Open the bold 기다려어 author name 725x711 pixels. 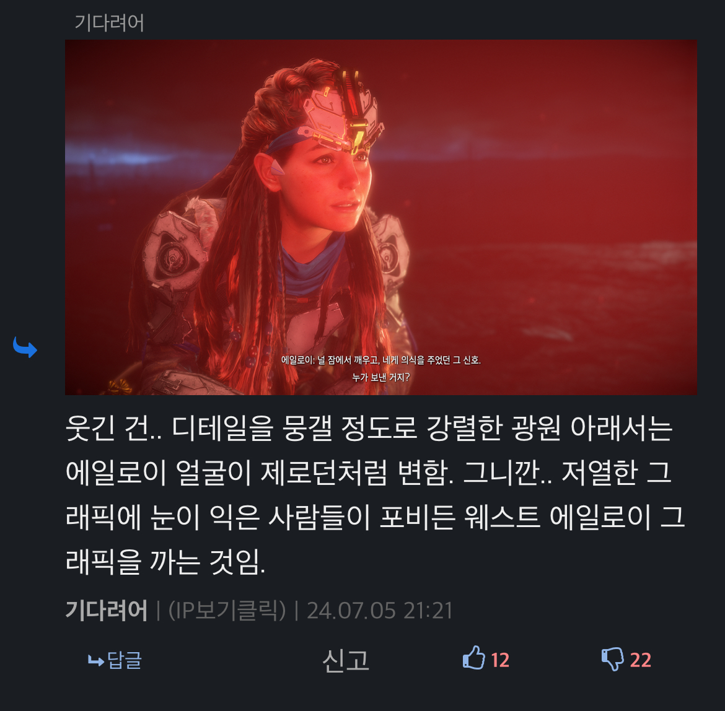click(107, 610)
